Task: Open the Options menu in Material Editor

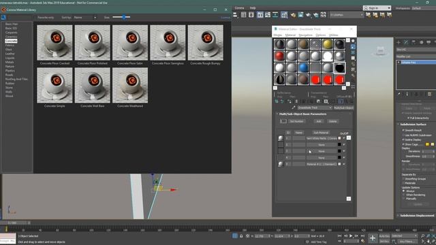Action: (320, 35)
